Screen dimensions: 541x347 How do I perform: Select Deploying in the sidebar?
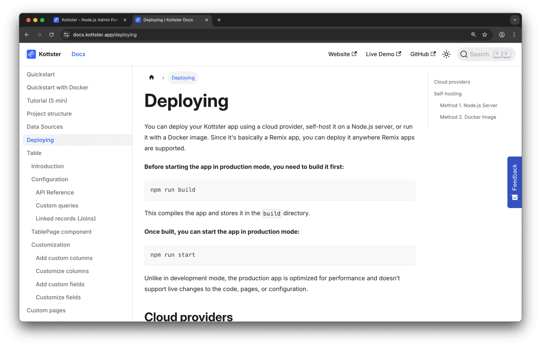[77, 140]
